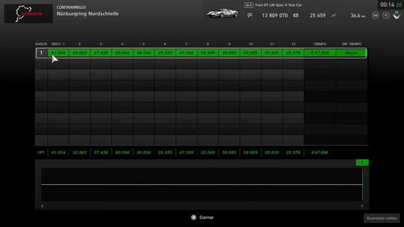
Task: Click the DIF. TIEMPO column header
Action: (352, 44)
